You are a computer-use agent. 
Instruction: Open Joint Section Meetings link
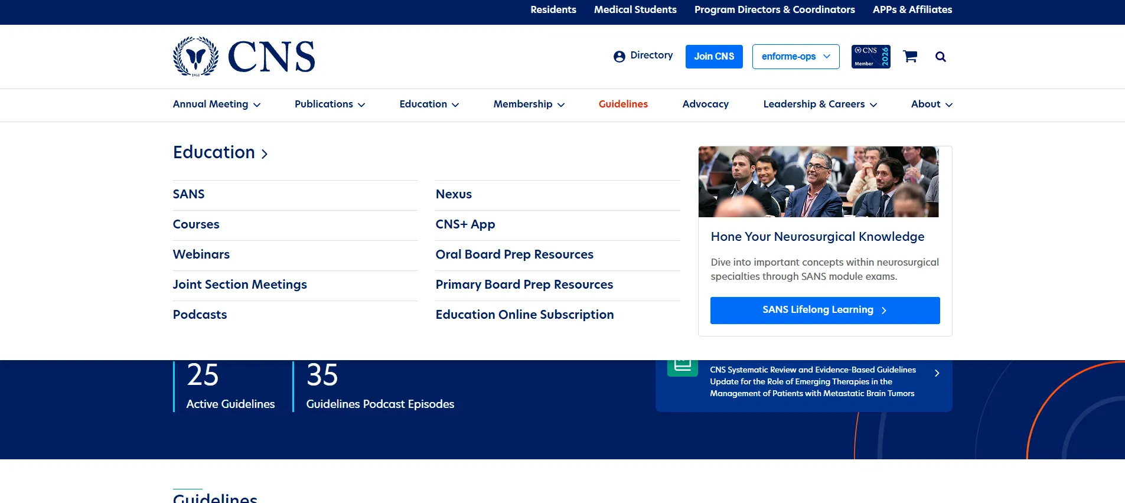pyautogui.click(x=240, y=285)
